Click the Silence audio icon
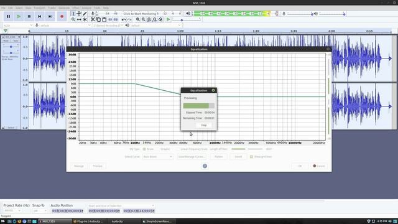Viewport: 398px width, 224px height. pos(116,19)
